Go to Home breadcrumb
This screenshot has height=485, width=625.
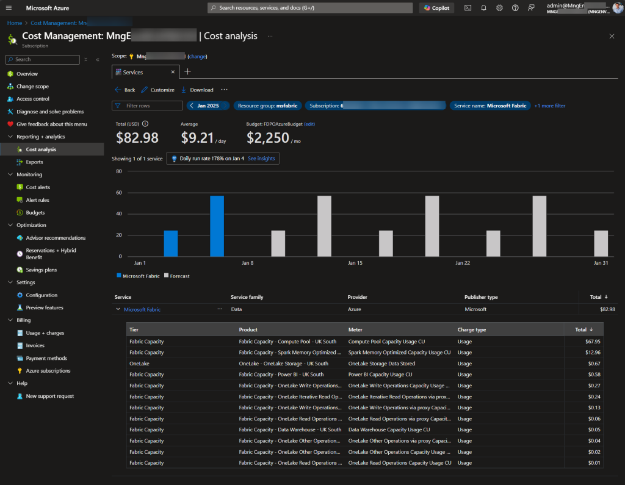tap(15, 23)
